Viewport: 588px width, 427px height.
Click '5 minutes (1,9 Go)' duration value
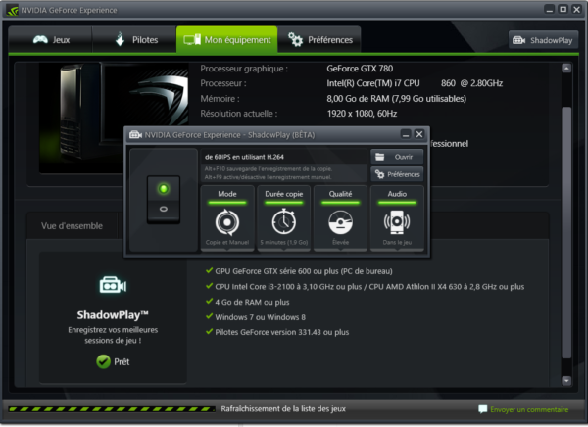[284, 242]
